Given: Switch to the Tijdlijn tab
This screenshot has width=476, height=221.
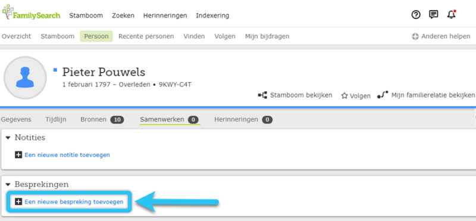Looking at the screenshot, I should point(56,120).
